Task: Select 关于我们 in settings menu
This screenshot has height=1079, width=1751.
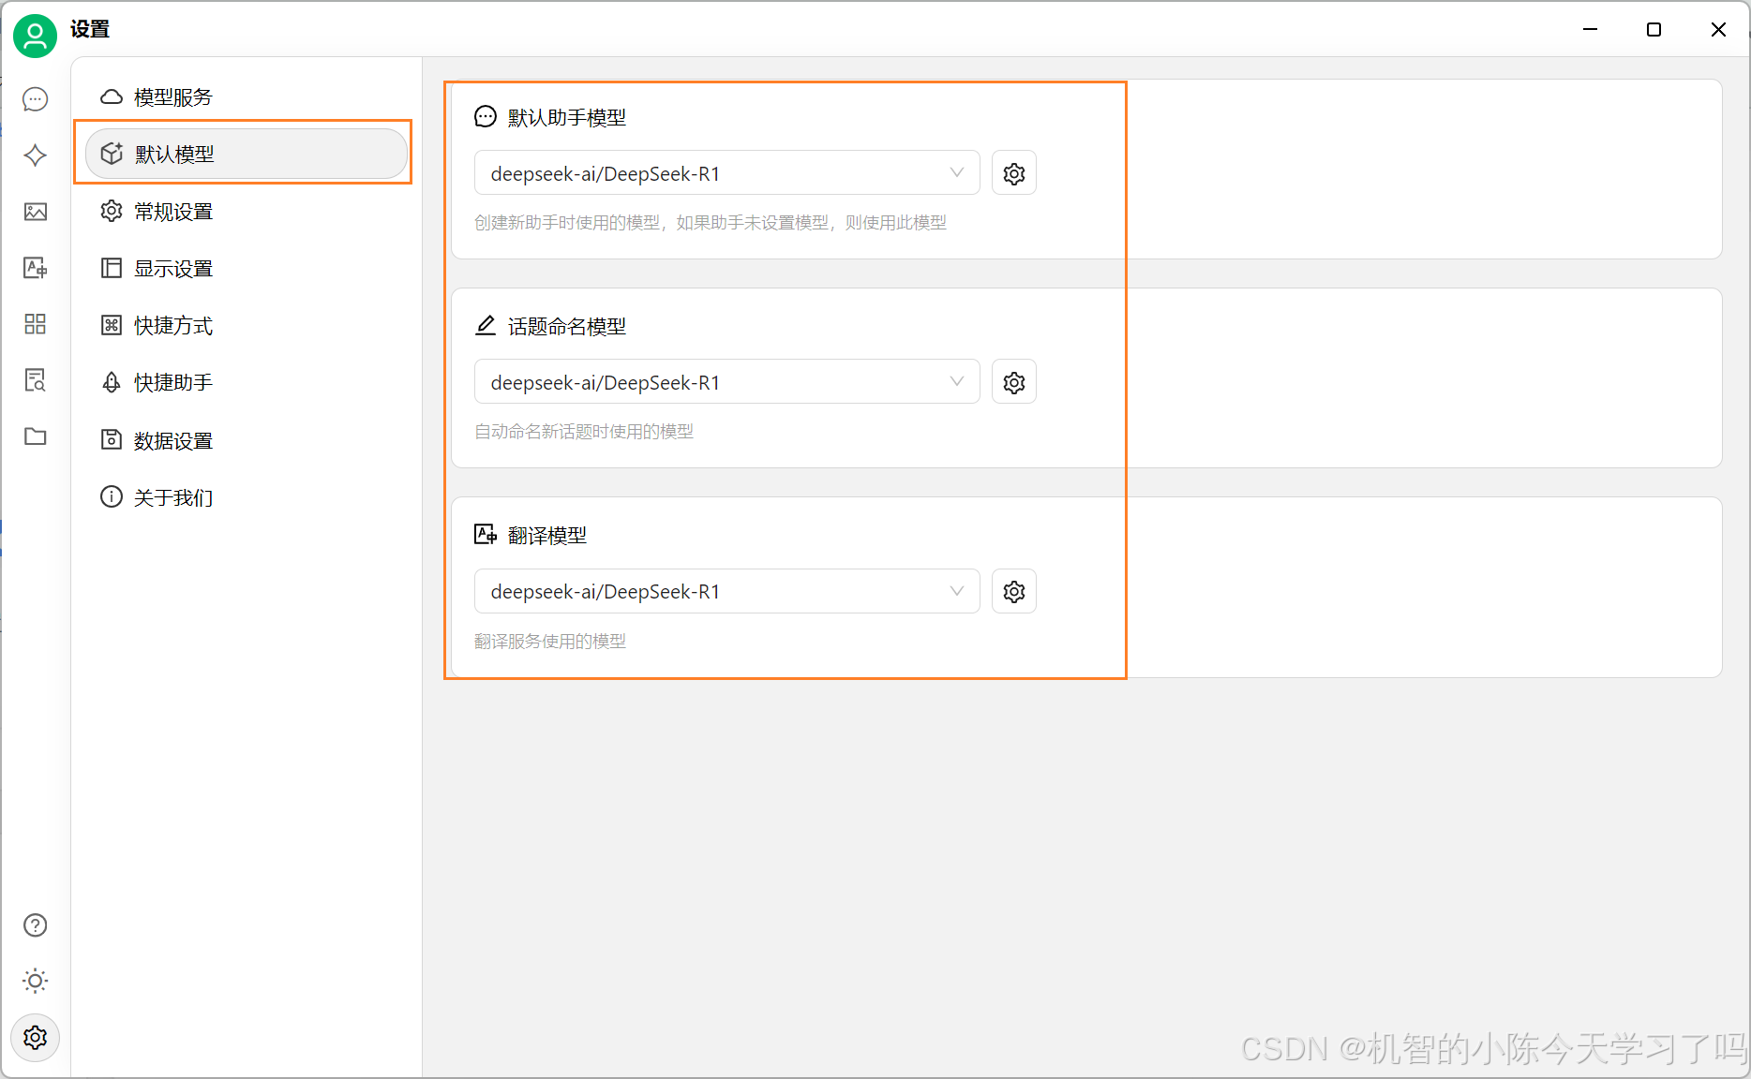Action: click(x=247, y=497)
